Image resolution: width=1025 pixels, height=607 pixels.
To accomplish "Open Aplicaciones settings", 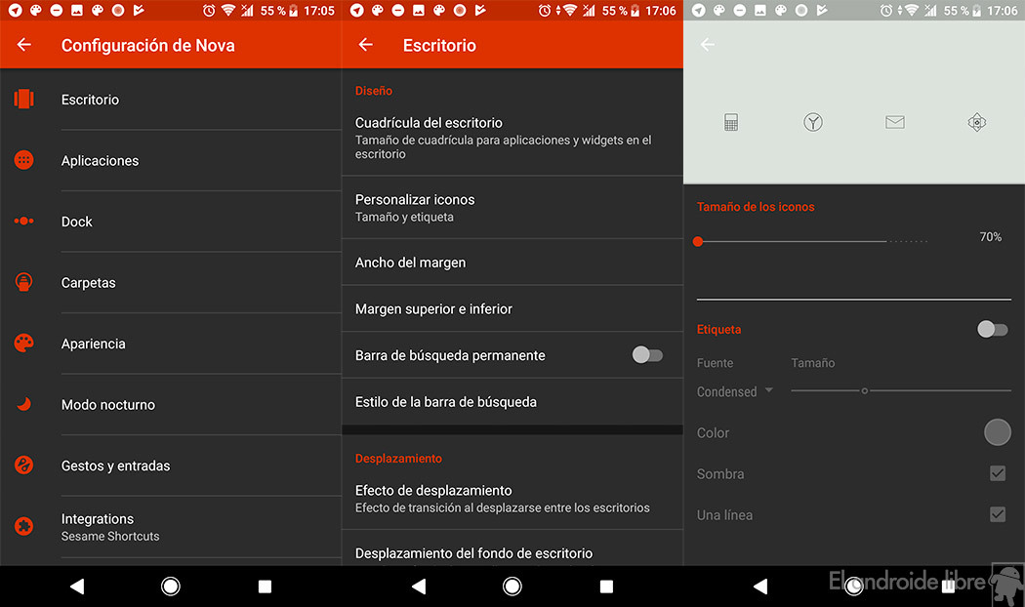I will point(171,160).
